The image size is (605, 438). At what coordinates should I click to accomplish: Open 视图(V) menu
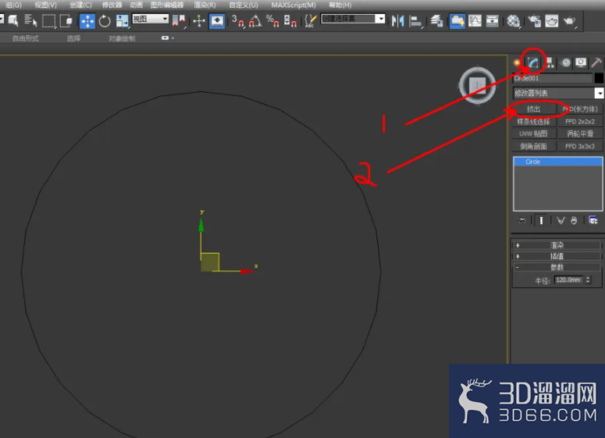45,5
